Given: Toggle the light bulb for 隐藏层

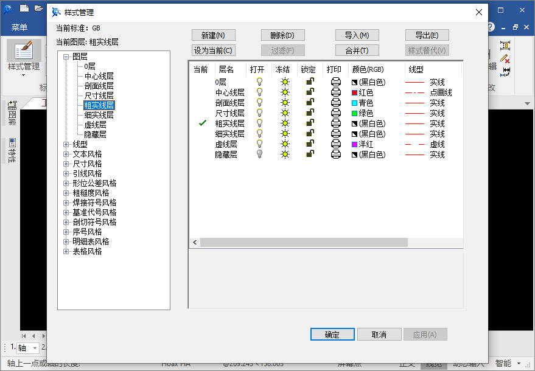Looking at the screenshot, I should point(260,154).
